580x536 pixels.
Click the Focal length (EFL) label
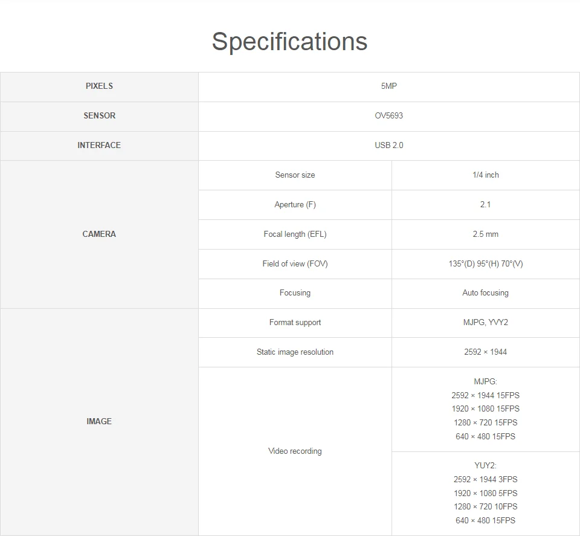[x=295, y=234]
